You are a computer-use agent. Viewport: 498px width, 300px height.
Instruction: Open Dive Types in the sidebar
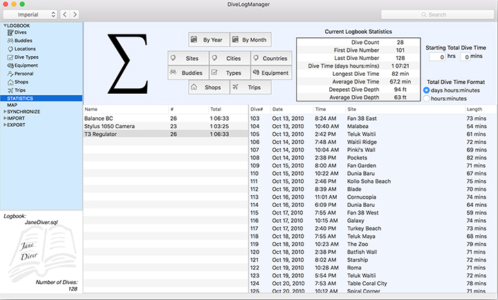pyautogui.click(x=26, y=57)
